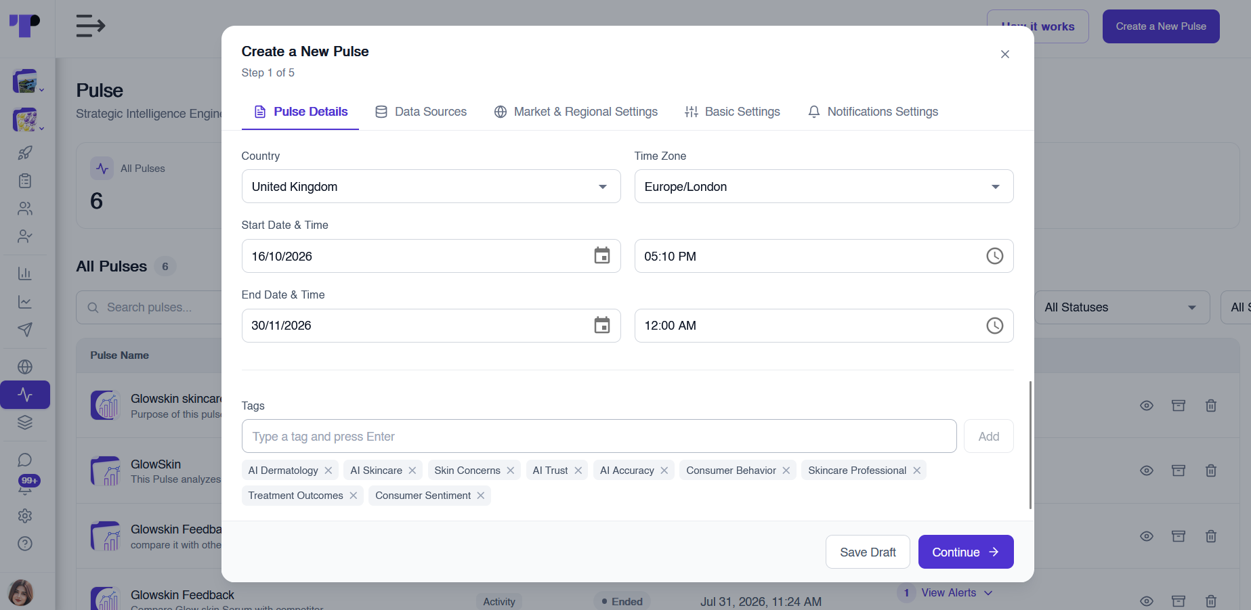Click the start date field 16/10/2026
This screenshot has width=1251, height=610.
431,256
